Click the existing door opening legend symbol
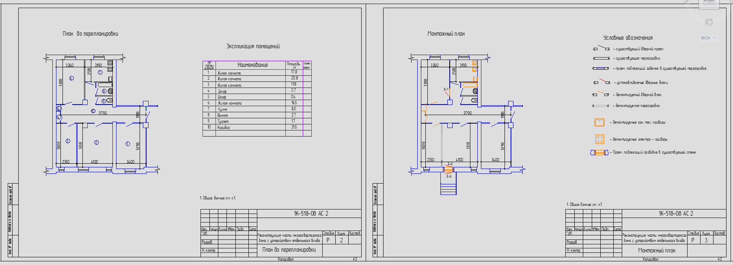The image size is (733, 265). point(601,48)
